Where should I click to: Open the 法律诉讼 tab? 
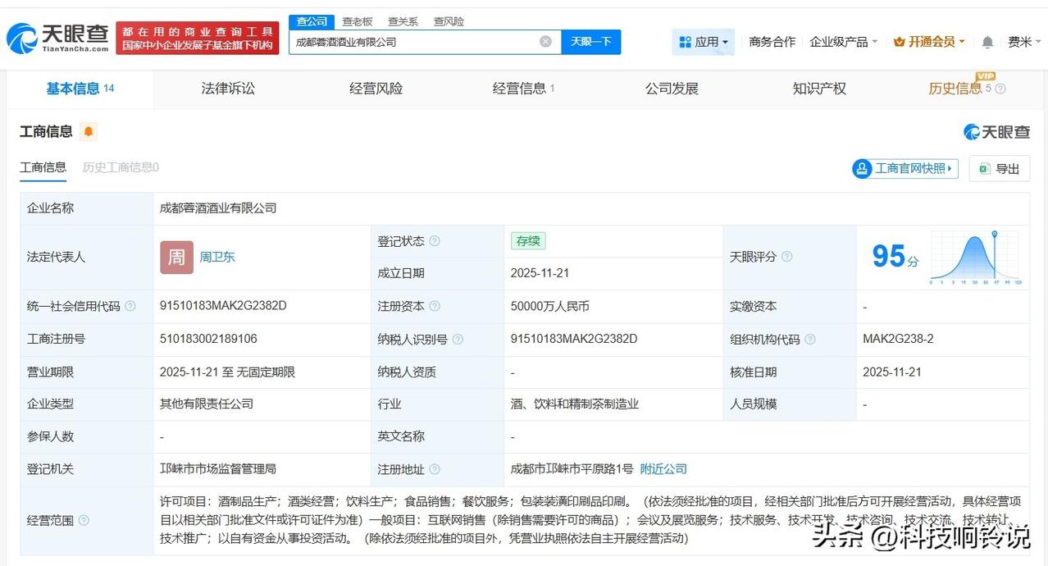tap(227, 88)
